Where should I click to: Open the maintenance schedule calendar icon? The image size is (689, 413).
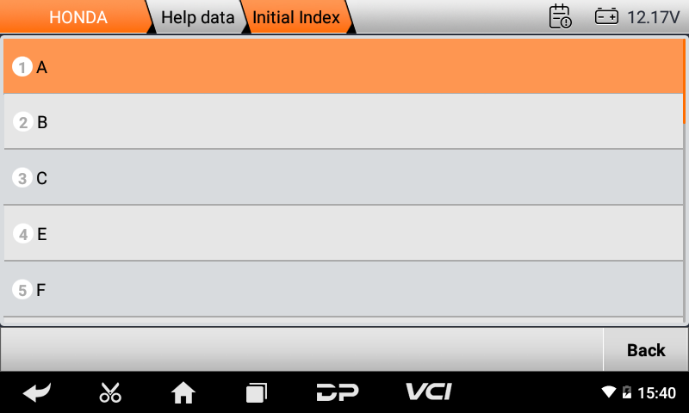(561, 16)
